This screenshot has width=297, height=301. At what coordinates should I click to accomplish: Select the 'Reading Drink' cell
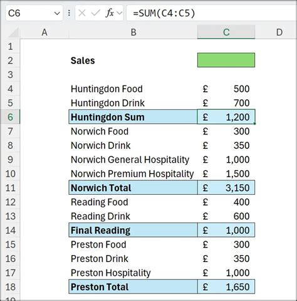pyautogui.click(x=133, y=216)
